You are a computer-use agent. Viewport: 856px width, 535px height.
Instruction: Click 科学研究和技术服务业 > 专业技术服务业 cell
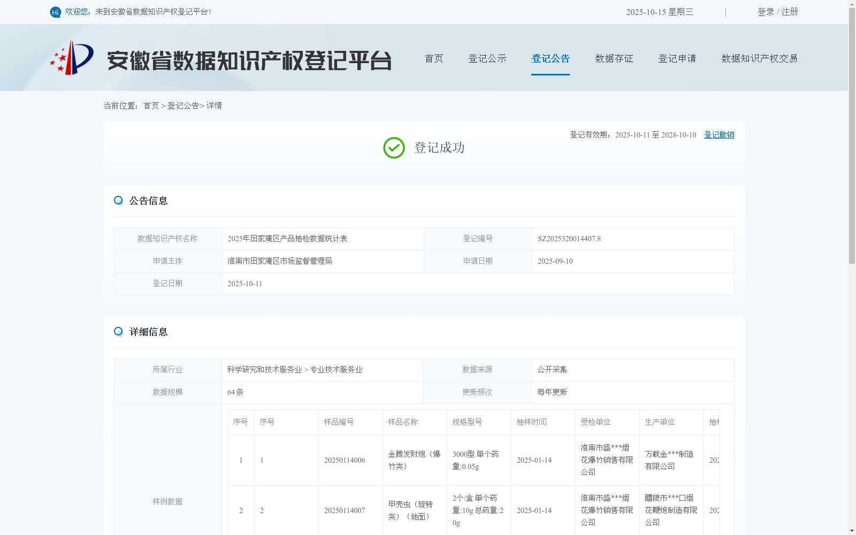pyautogui.click(x=323, y=370)
